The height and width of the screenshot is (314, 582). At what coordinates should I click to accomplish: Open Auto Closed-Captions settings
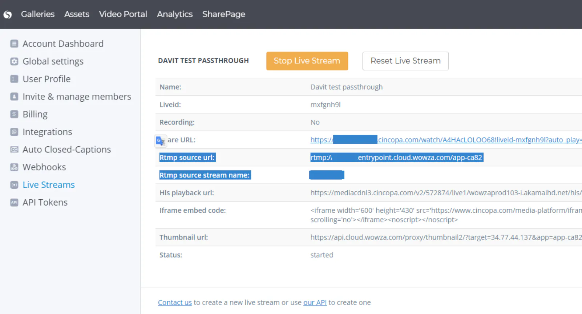click(x=67, y=150)
